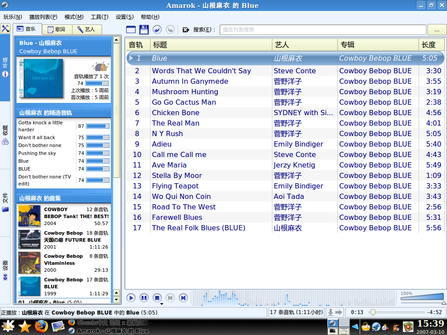Click the context panel scrollbar's top up arrow
Image resolution: width=447 pixels, height=335 pixels.
116,40
